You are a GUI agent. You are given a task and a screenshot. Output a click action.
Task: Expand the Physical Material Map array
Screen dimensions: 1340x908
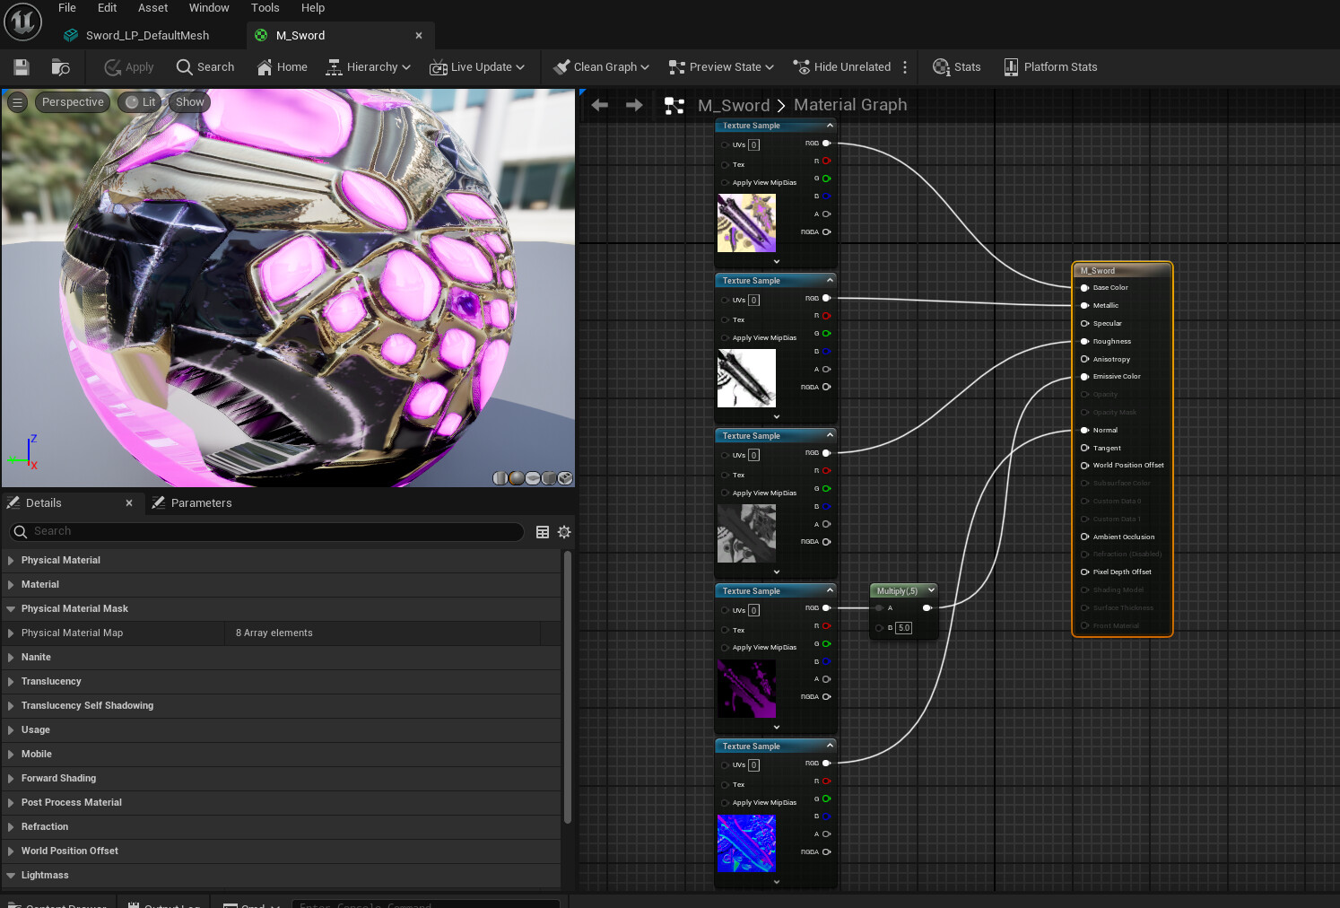(x=11, y=633)
